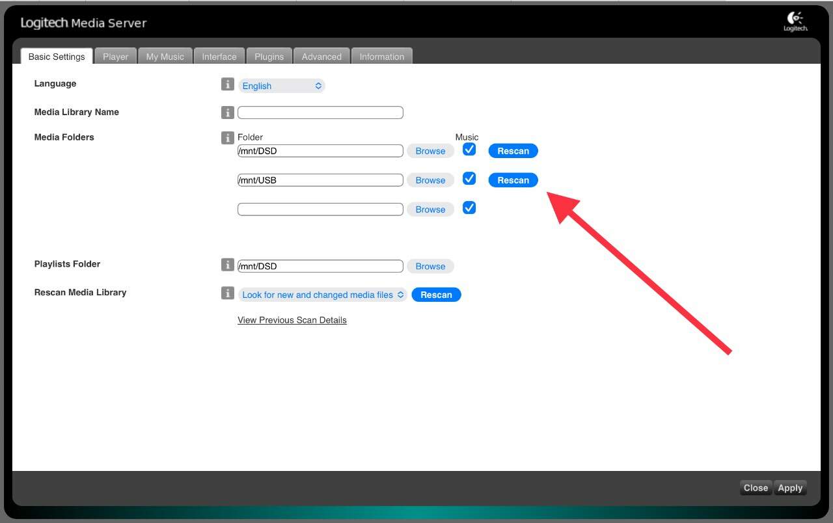This screenshot has height=523, width=833.
Task: Go to the Plugins tab
Action: tap(269, 56)
